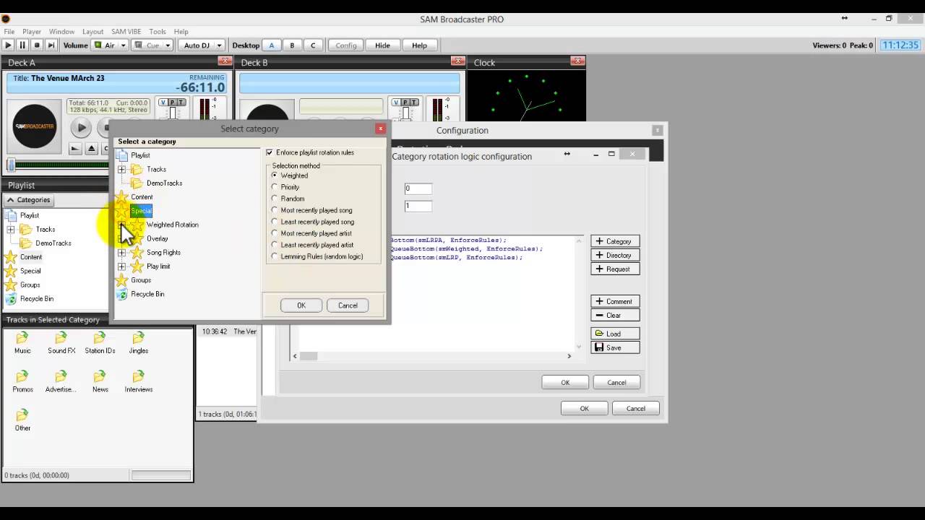Image resolution: width=925 pixels, height=520 pixels.
Task: Toggle the V button on Deck A
Action: click(163, 103)
